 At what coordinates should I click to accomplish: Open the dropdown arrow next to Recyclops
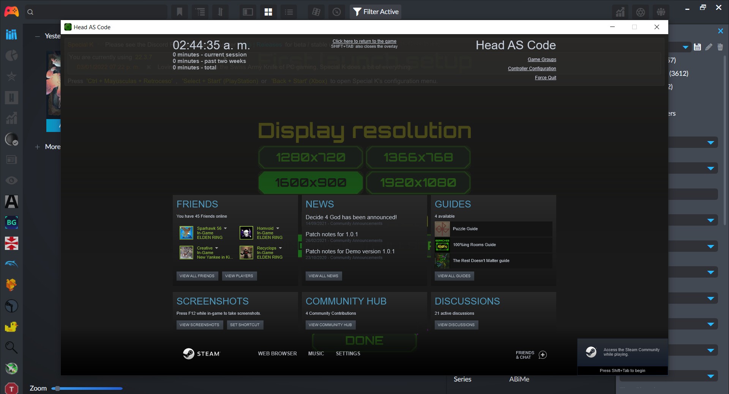(x=281, y=248)
